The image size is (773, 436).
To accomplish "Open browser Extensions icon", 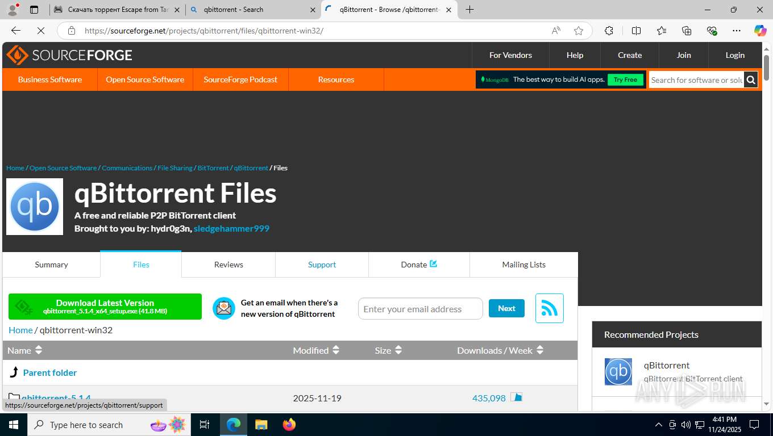I will click(609, 31).
